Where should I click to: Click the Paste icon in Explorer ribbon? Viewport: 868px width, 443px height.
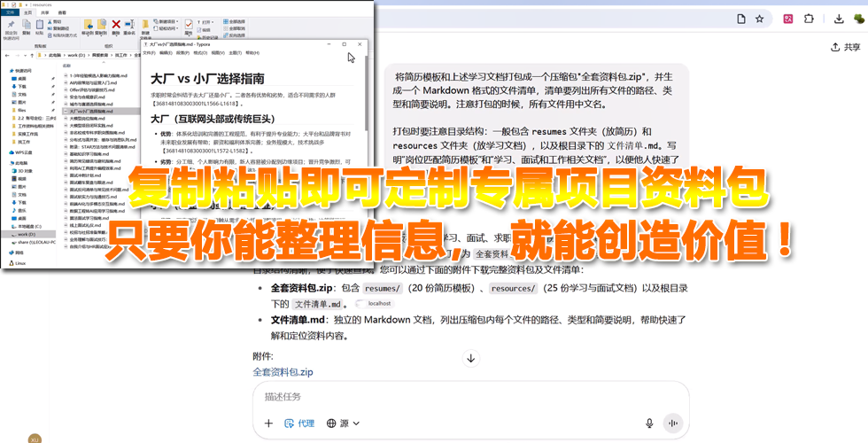(x=40, y=25)
